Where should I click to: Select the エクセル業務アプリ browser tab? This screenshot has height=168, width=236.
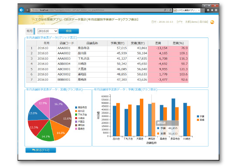pos(186,10)
